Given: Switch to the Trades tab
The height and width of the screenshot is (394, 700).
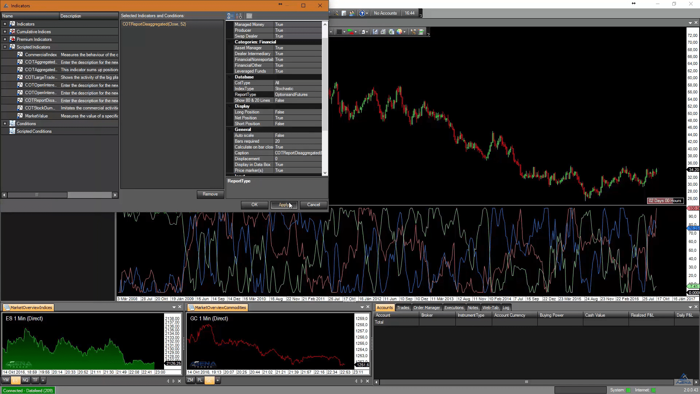Looking at the screenshot, I should 403,308.
